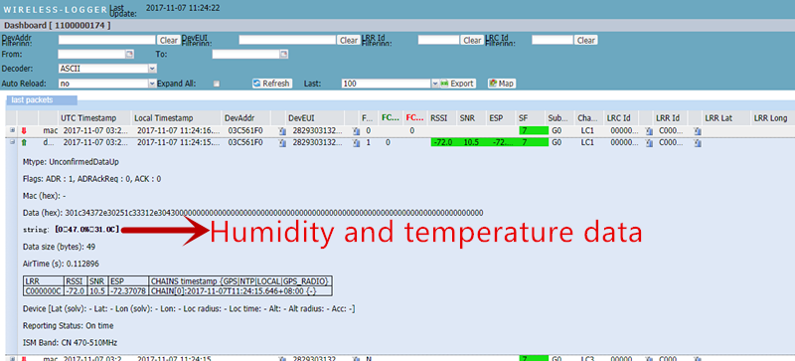This screenshot has height=361, width=795.
Task: Click LRC Id copy icon in first row
Action: (649, 131)
